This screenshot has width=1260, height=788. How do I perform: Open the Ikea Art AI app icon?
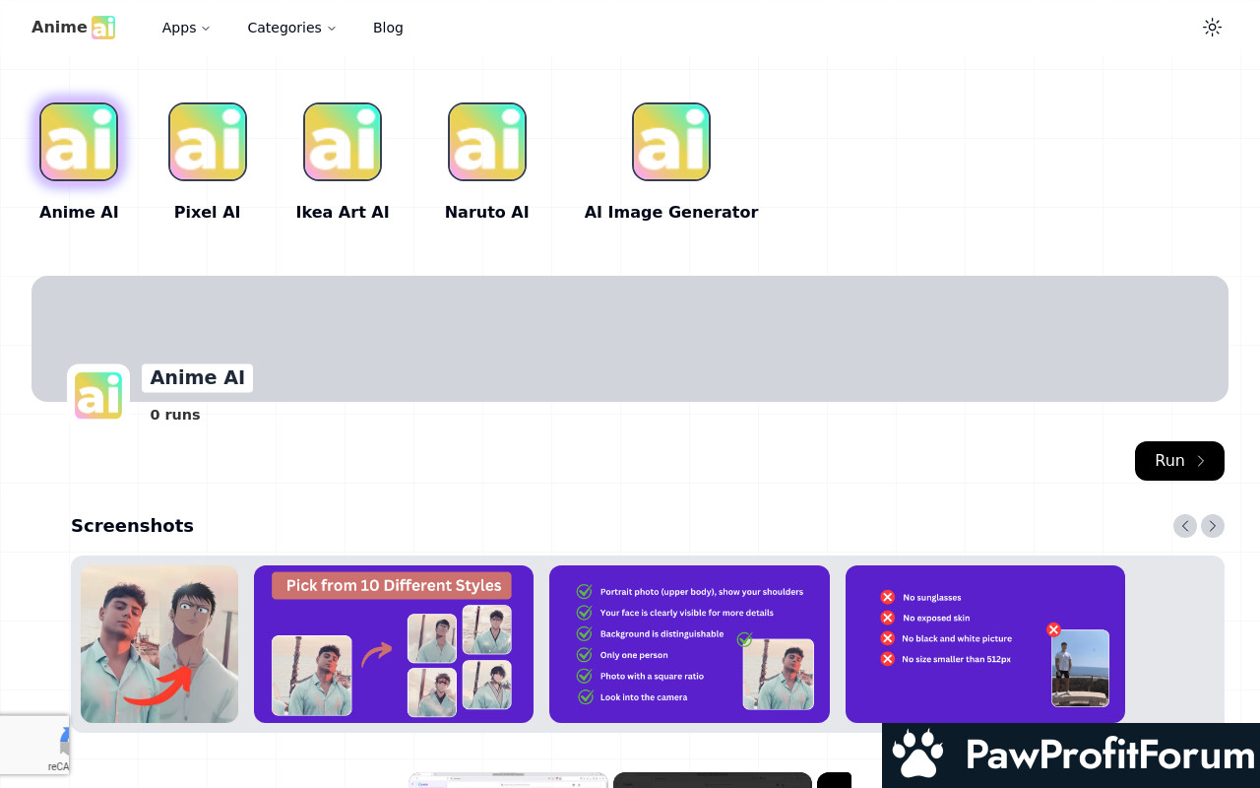343,142
